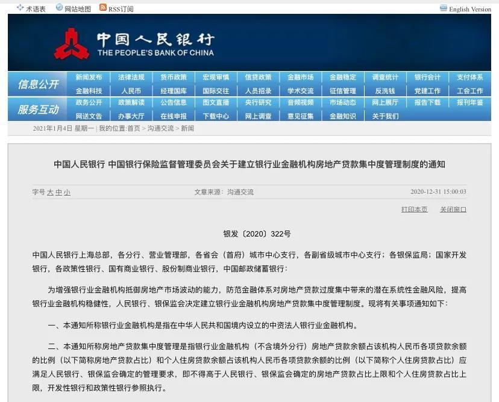Click 关闭窗口 close window link

point(453,209)
